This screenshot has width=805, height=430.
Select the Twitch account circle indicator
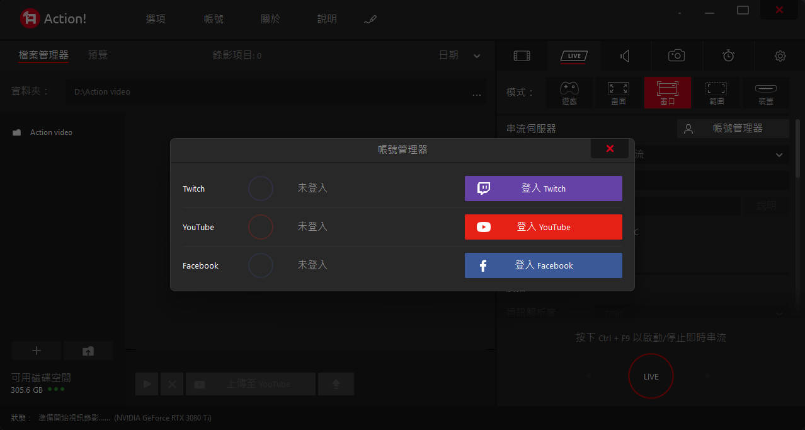(x=260, y=189)
